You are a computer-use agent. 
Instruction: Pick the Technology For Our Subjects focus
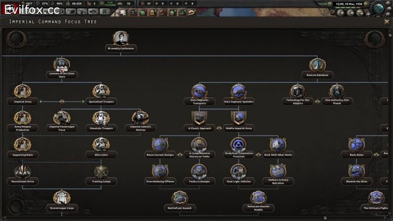pos(297,92)
